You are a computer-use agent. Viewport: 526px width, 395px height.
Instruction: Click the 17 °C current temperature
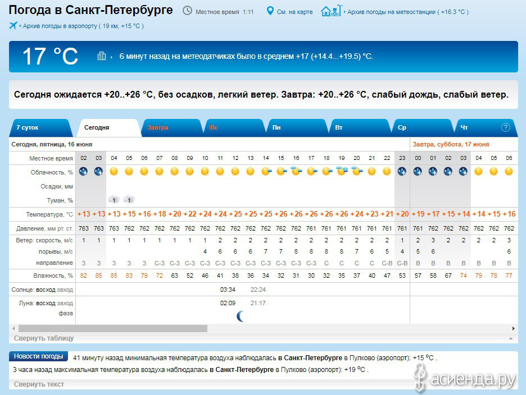click(51, 56)
